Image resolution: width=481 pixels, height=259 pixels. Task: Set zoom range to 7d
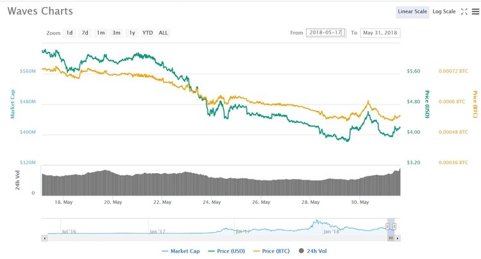[x=85, y=33]
